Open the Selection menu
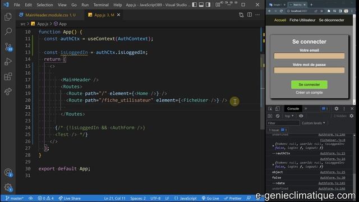 [x=45, y=5]
